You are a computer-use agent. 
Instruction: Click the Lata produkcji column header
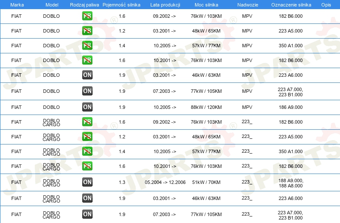click(x=165, y=5)
